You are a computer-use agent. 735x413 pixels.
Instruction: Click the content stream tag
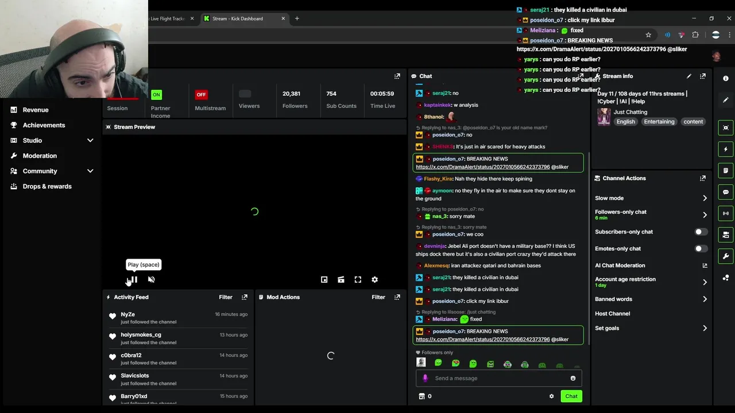693,122
